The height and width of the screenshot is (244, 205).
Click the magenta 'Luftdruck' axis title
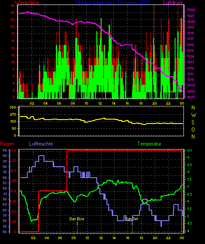173,2
